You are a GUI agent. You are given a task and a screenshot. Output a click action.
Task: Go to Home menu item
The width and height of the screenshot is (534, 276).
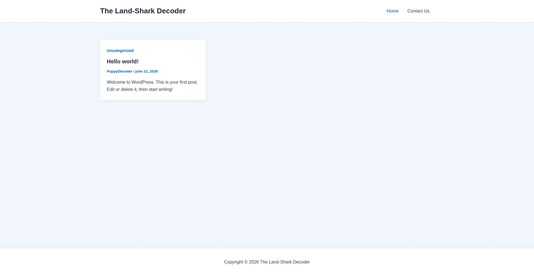pyautogui.click(x=392, y=11)
